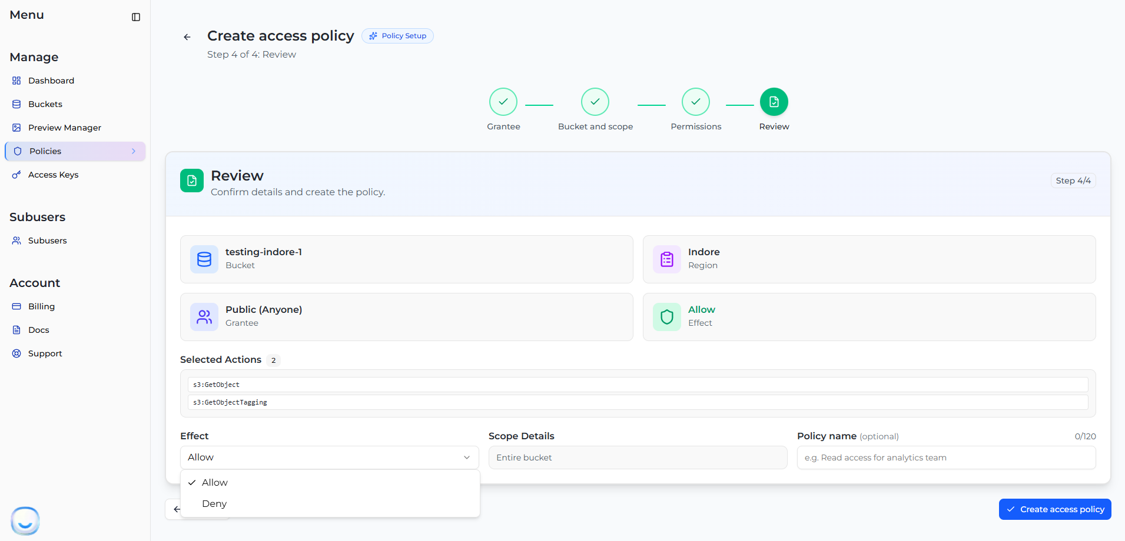
Task: Navigate to Subusers link in sidebar
Action: click(75, 241)
